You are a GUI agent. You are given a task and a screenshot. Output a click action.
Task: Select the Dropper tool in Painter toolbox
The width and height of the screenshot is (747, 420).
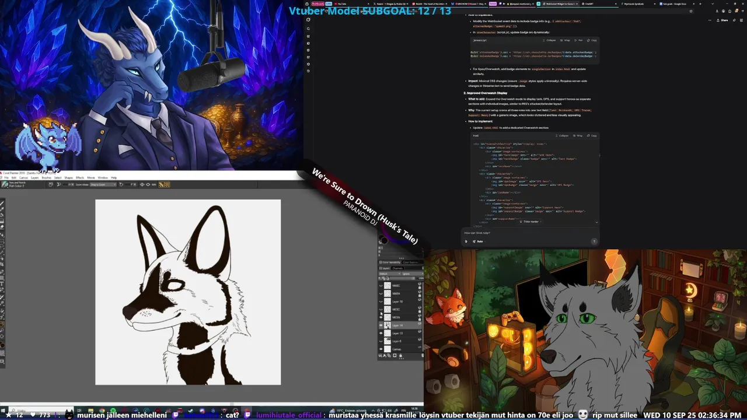tap(2, 209)
